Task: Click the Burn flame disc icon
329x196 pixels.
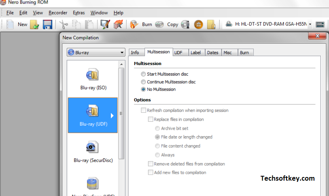Action: (x=134, y=25)
